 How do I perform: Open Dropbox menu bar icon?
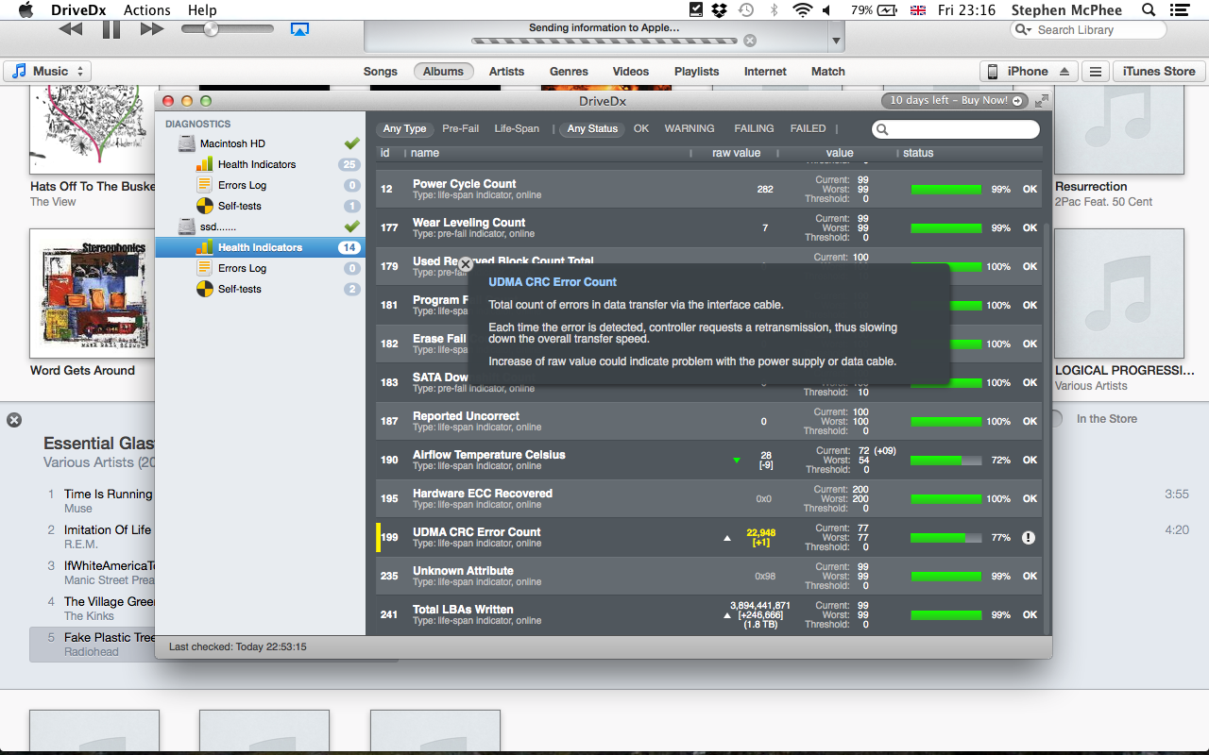[720, 9]
